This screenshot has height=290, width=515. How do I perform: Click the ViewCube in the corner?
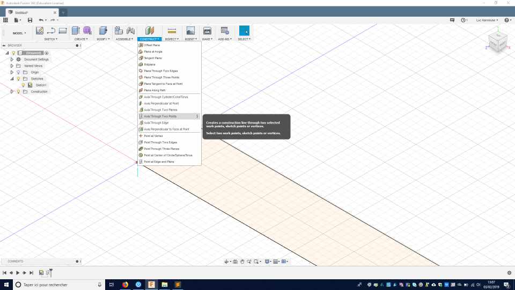click(498, 42)
